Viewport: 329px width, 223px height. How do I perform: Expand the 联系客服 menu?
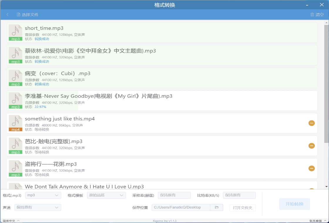[x=318, y=221]
